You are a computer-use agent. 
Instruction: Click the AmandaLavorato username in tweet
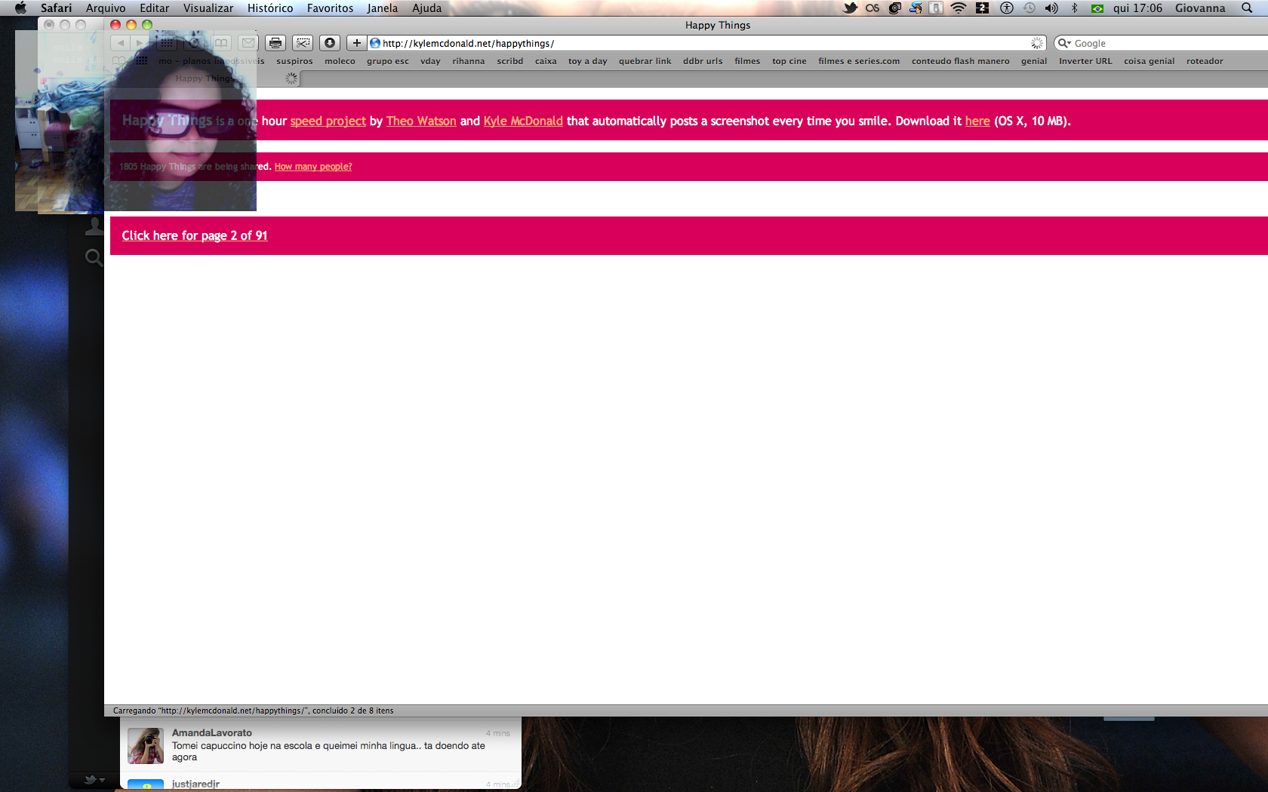212,732
